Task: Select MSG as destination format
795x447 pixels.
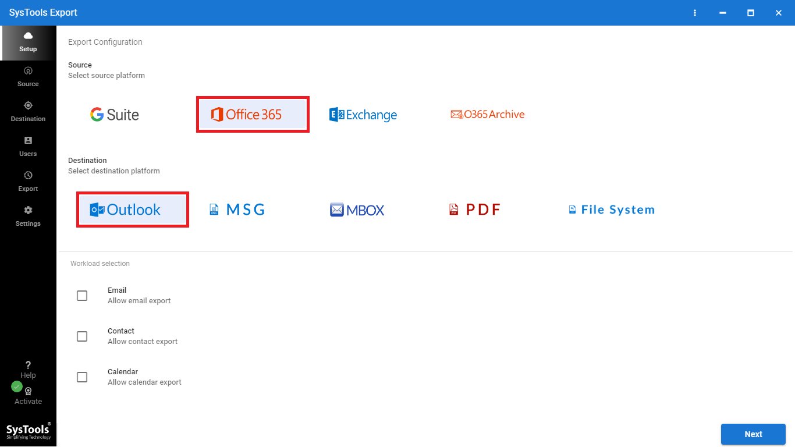Action: (237, 210)
